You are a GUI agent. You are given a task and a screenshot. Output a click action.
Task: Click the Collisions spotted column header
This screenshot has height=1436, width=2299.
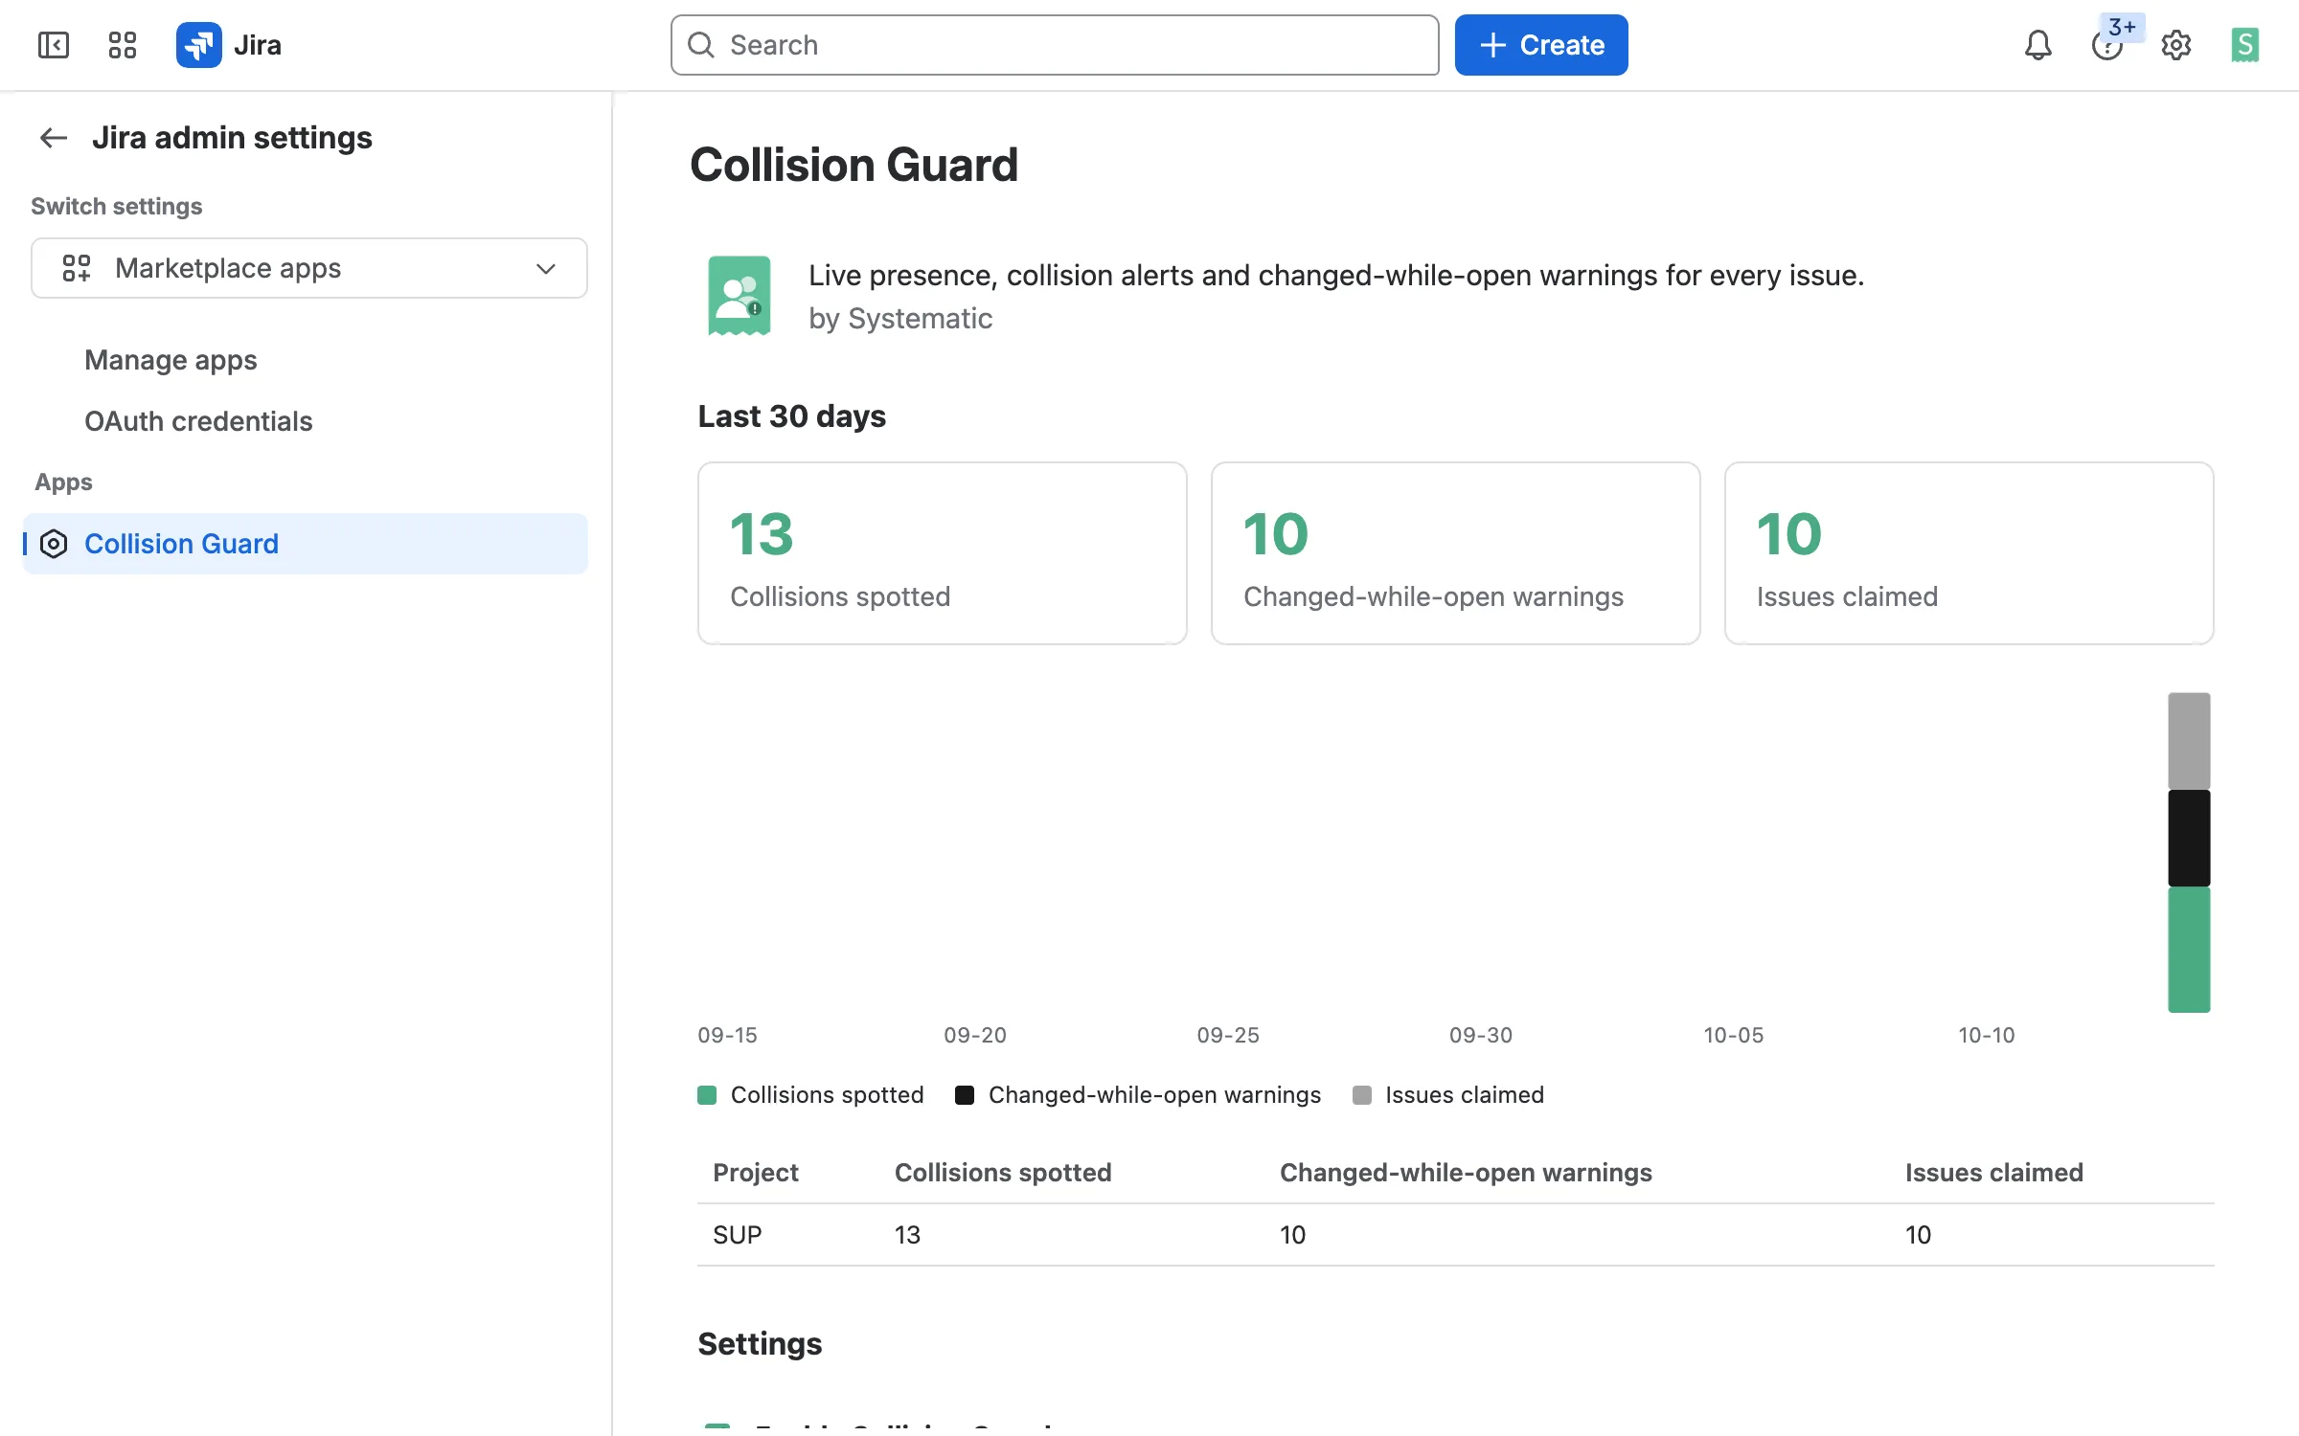(1003, 1173)
